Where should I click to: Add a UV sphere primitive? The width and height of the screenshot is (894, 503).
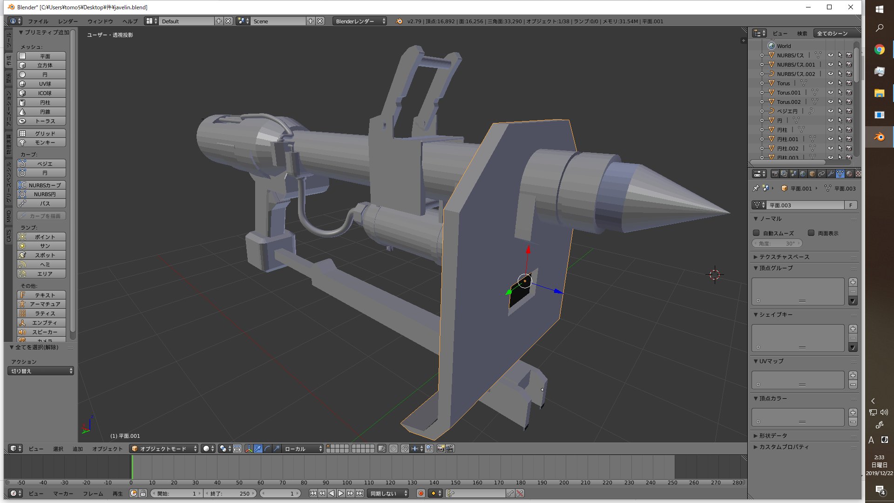[41, 84]
